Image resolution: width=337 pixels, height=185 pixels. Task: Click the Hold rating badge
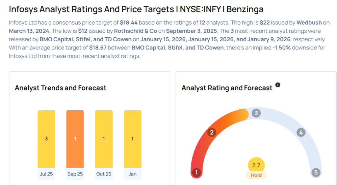256,175
